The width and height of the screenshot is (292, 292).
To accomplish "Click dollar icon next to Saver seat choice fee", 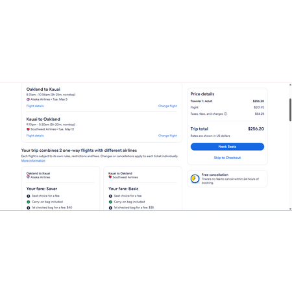I will point(29,196).
